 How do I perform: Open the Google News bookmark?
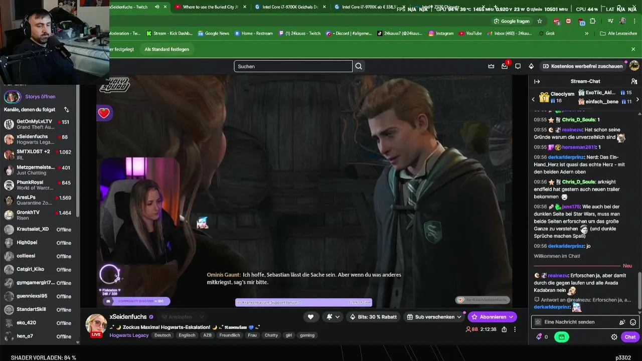pos(214,34)
